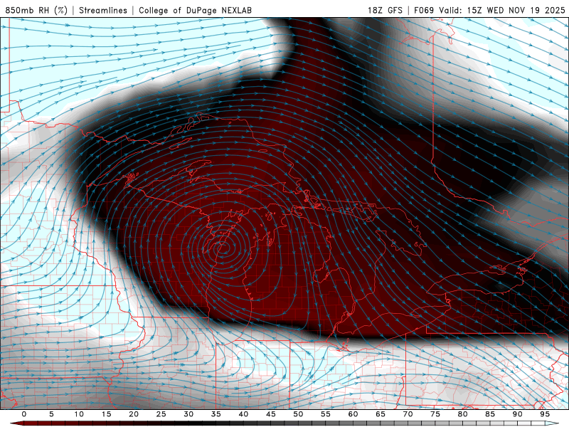Click the '850mb RH (%)' title text
The image size is (569, 427).
[x=36, y=10]
